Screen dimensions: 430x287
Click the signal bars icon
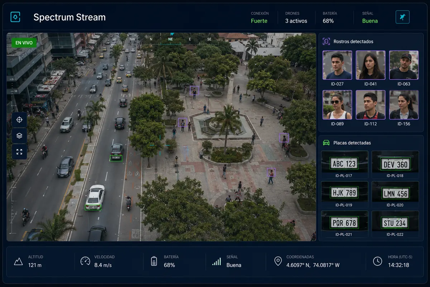pos(216,261)
